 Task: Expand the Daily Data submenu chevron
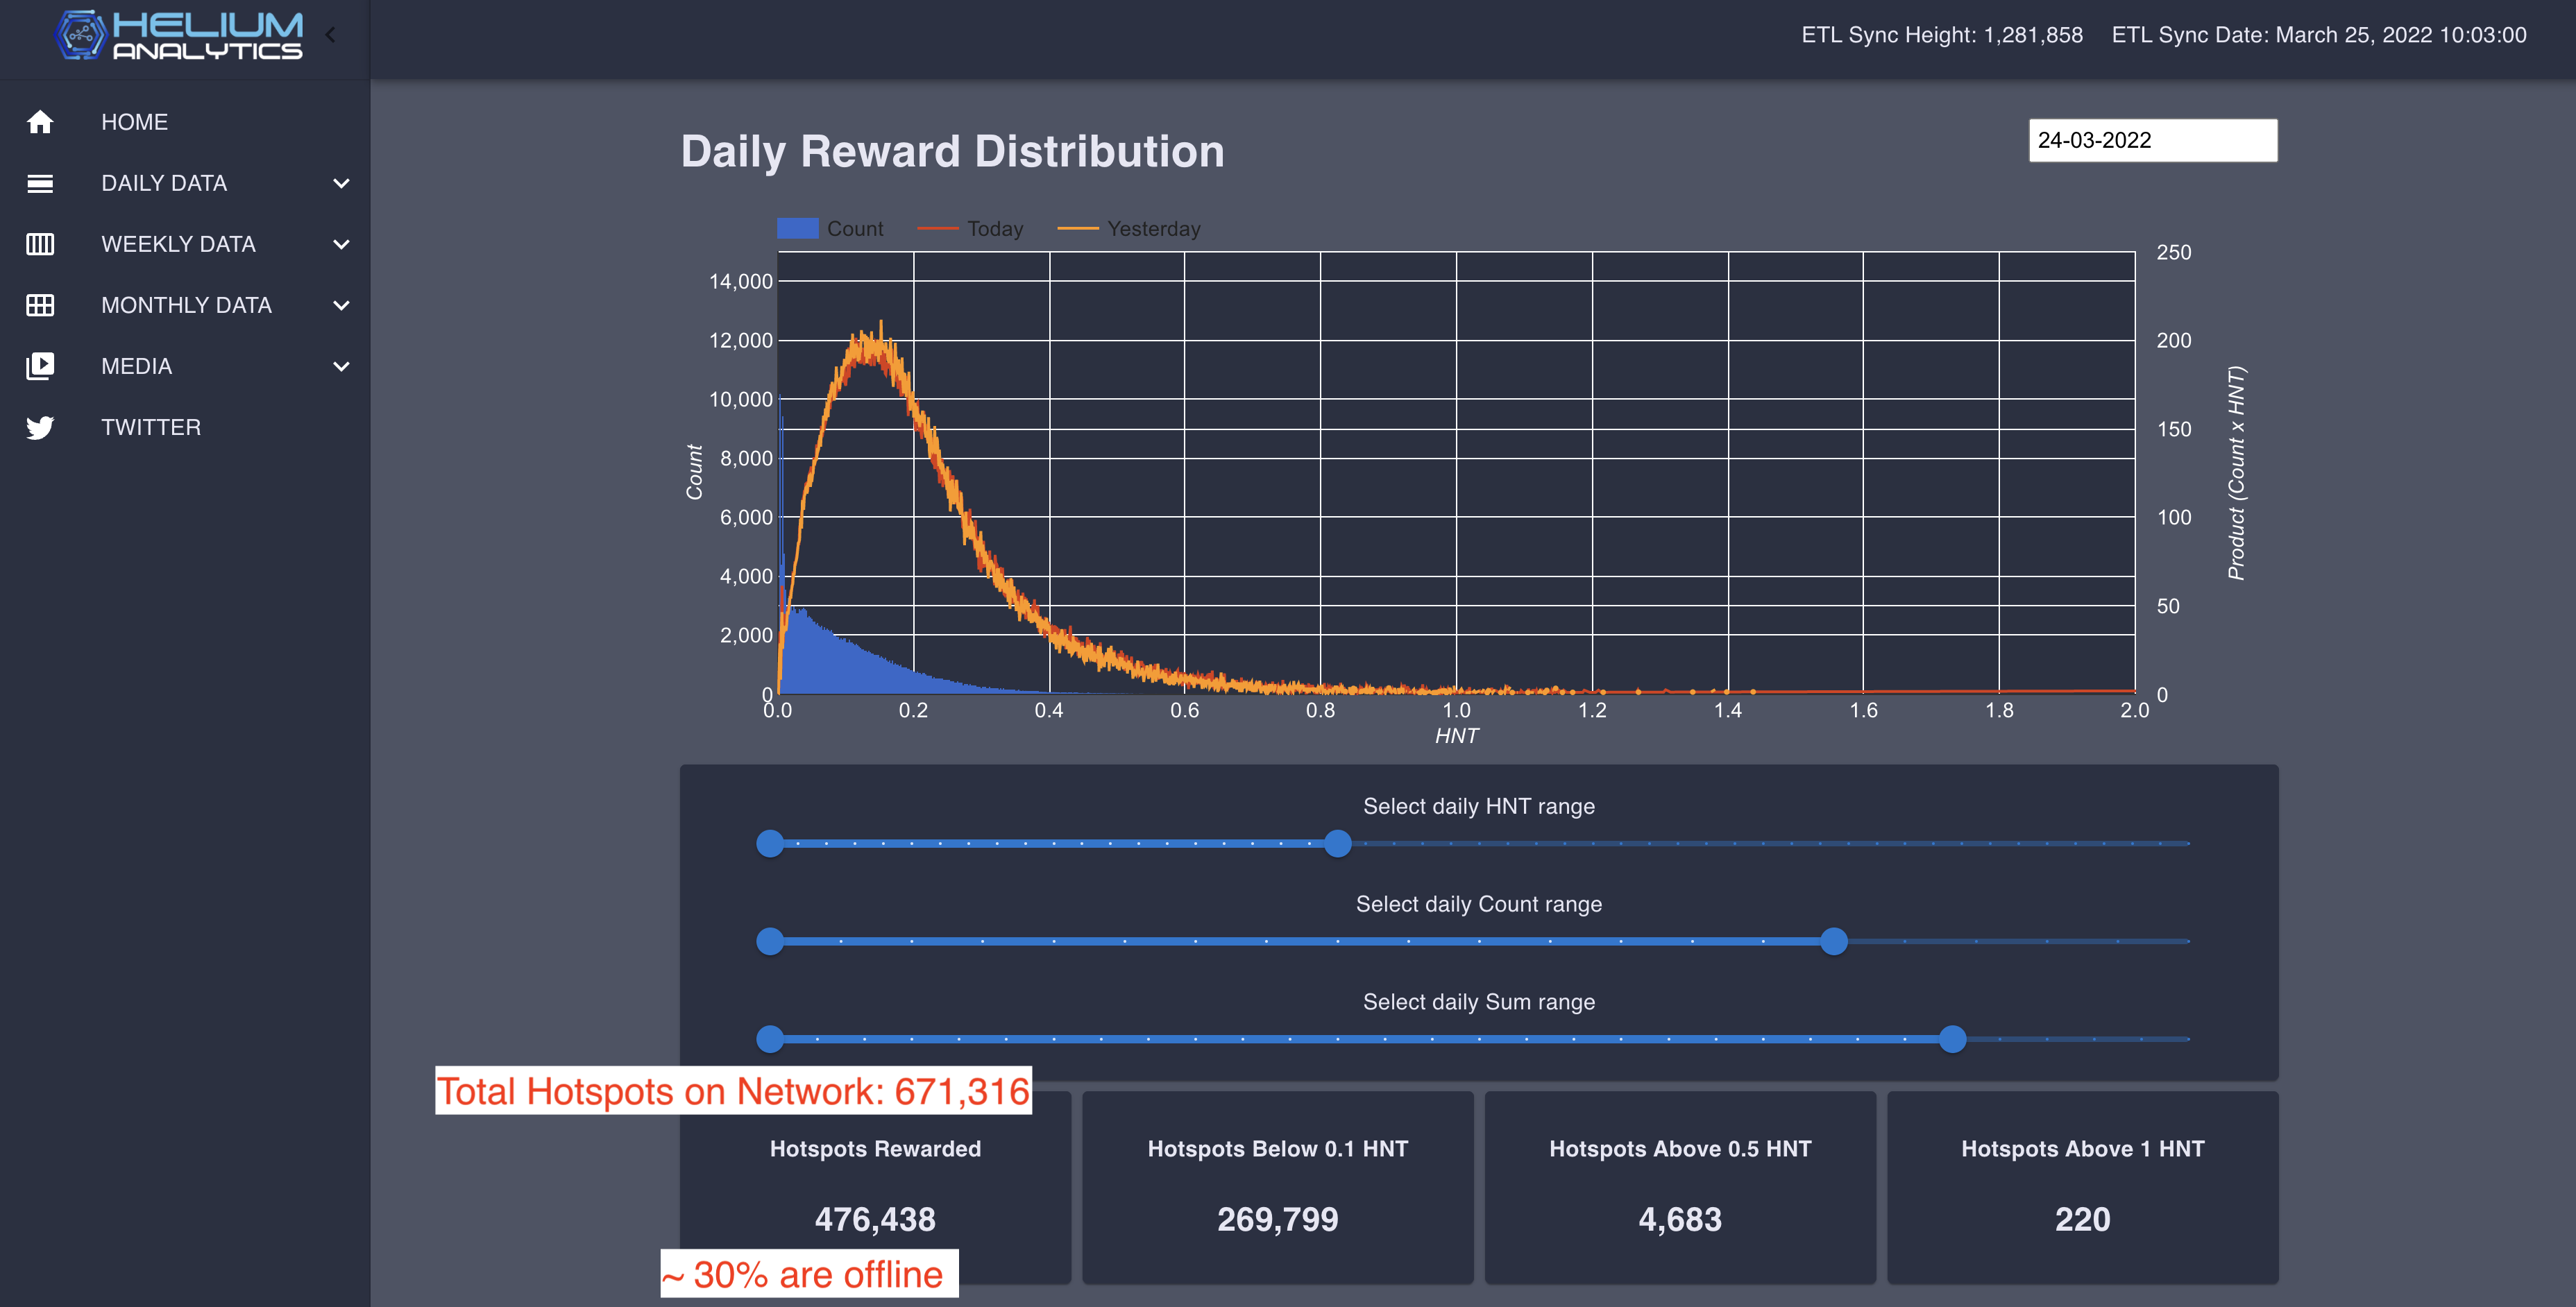[341, 183]
